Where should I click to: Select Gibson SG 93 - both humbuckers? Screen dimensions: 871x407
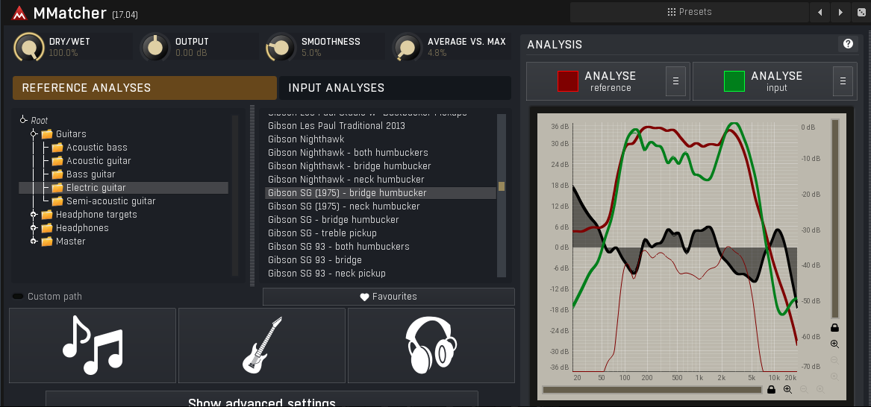(381, 246)
